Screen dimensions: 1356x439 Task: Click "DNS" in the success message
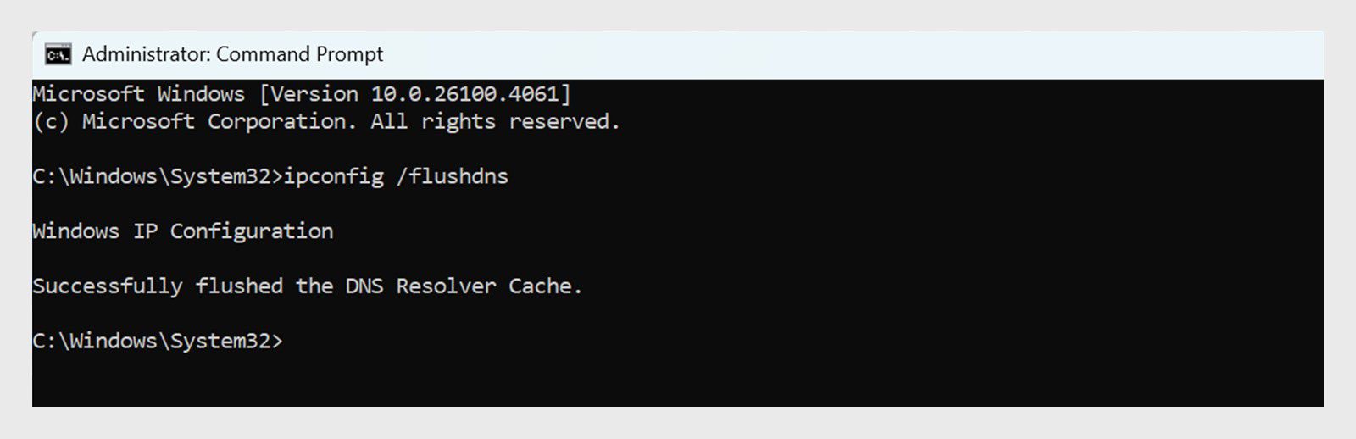pos(364,286)
